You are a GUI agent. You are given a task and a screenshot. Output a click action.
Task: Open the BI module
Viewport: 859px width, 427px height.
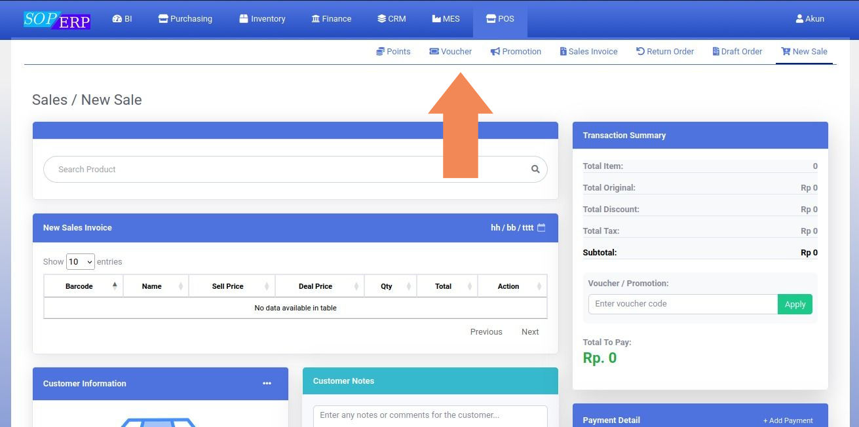123,19
